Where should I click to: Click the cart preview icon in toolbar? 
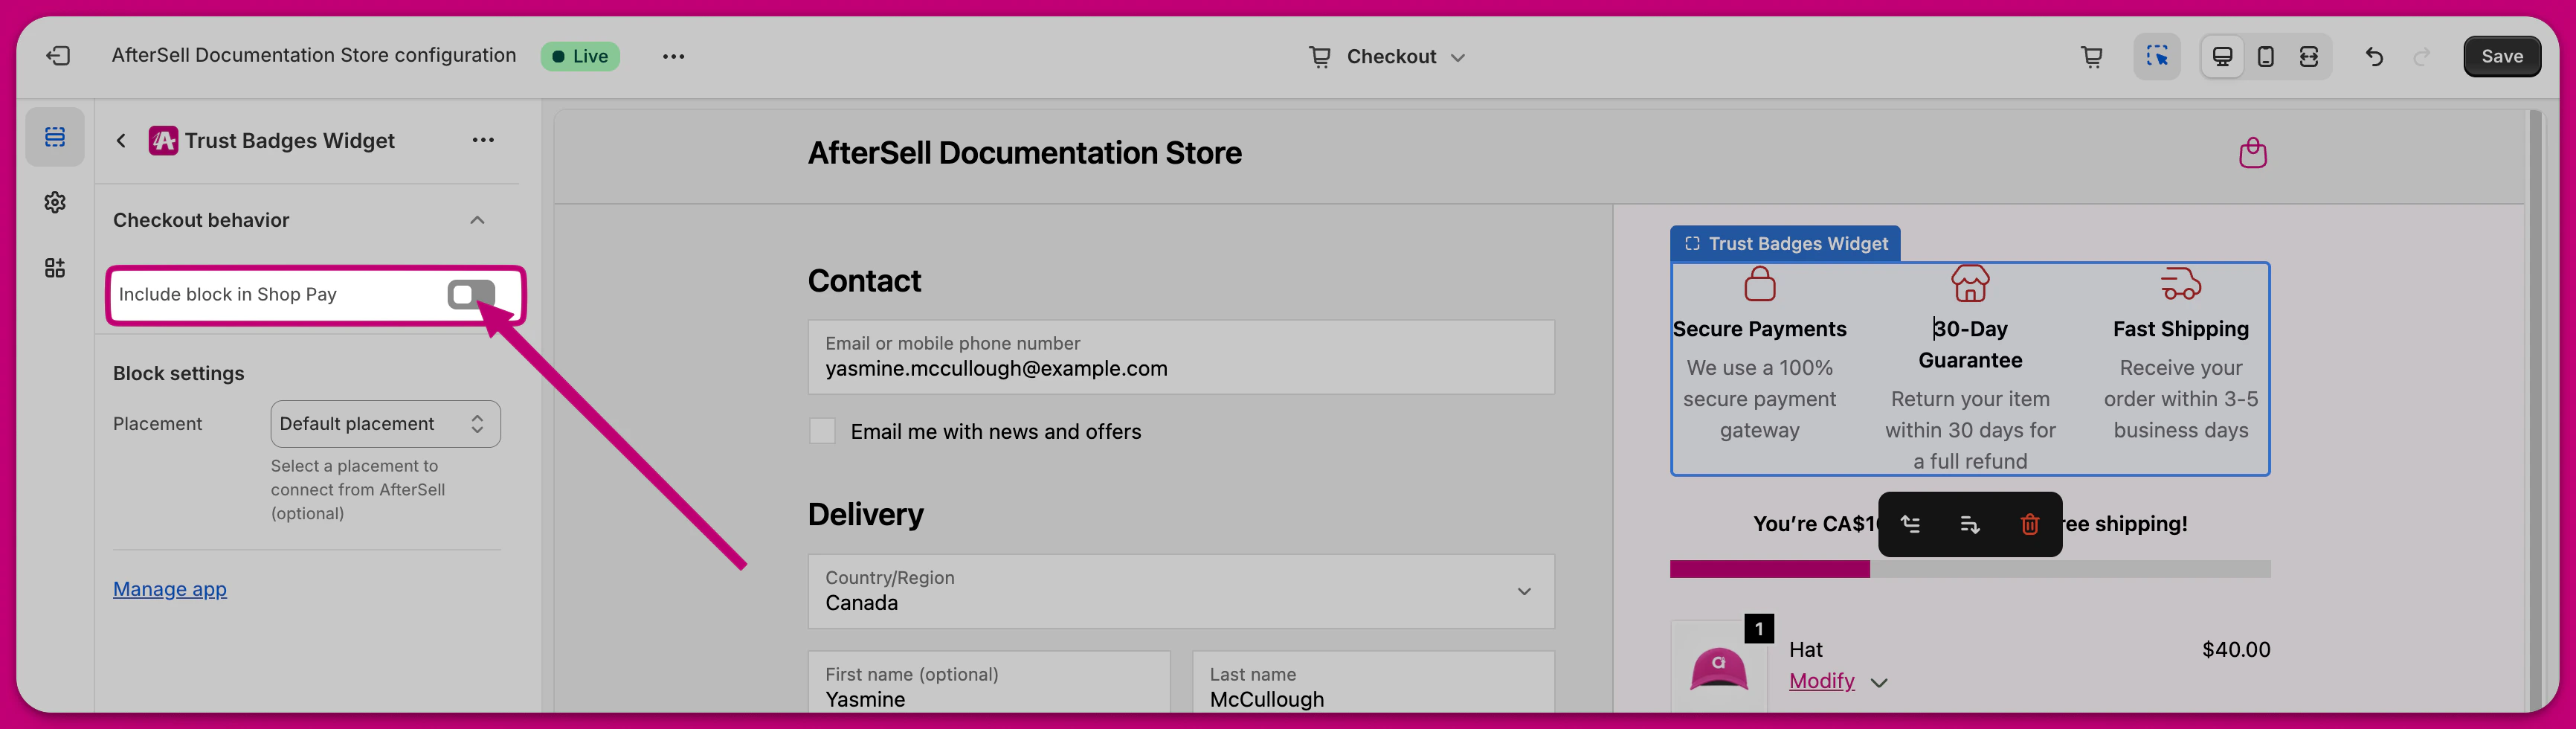2091,56
